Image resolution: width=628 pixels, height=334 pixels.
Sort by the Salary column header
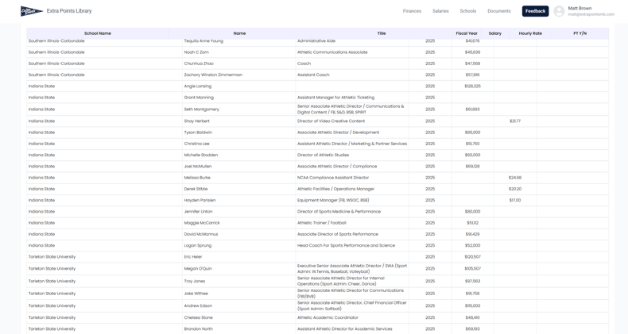(x=495, y=33)
